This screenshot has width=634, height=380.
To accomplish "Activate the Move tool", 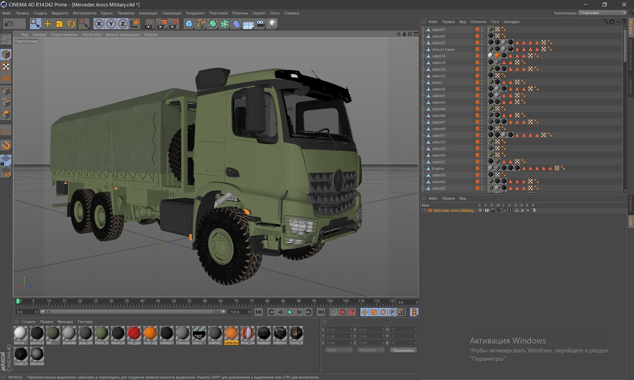I will pyautogui.click(x=47, y=24).
